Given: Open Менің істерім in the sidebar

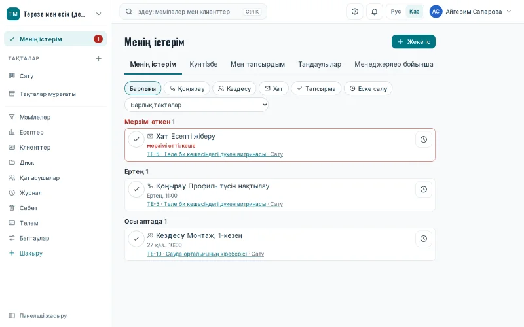Looking at the screenshot, I should (x=55, y=39).
